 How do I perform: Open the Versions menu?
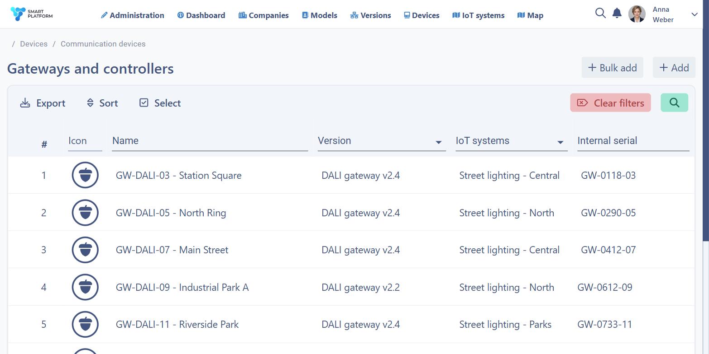pyautogui.click(x=370, y=15)
